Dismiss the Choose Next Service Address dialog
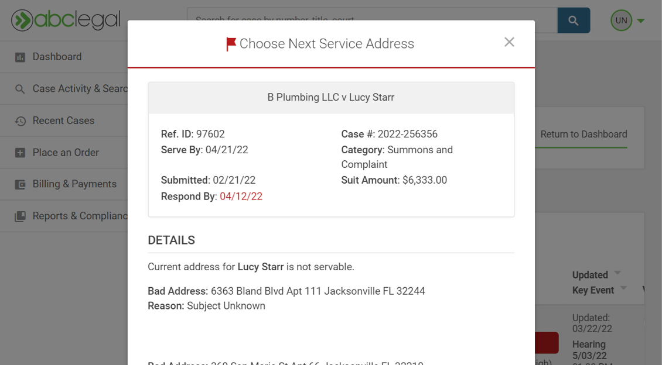Screen dimensions: 662x365 509,42
